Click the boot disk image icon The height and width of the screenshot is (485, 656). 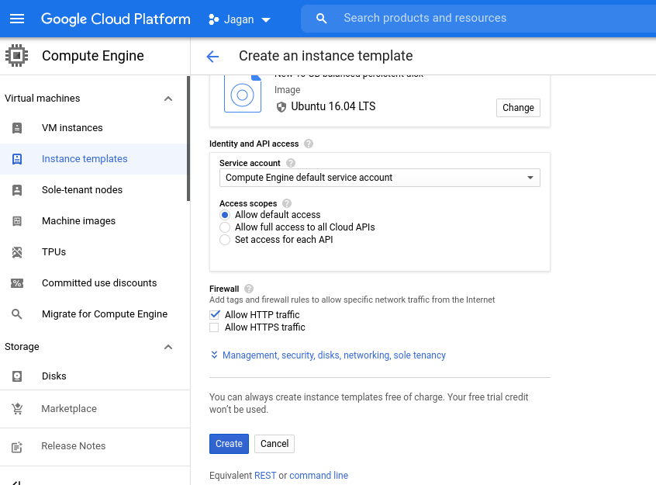243,94
